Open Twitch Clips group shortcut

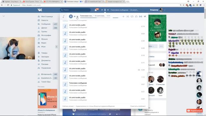(x=45, y=82)
